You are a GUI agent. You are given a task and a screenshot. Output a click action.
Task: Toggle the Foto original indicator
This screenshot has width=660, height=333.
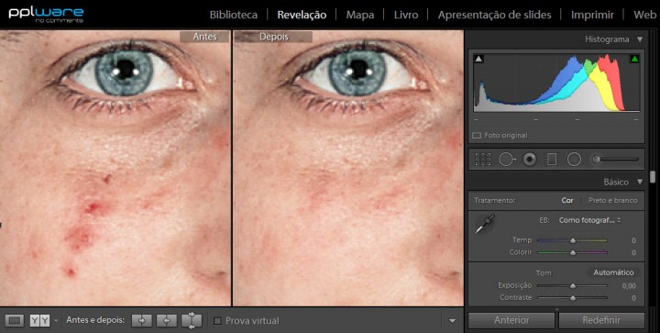pos(476,136)
